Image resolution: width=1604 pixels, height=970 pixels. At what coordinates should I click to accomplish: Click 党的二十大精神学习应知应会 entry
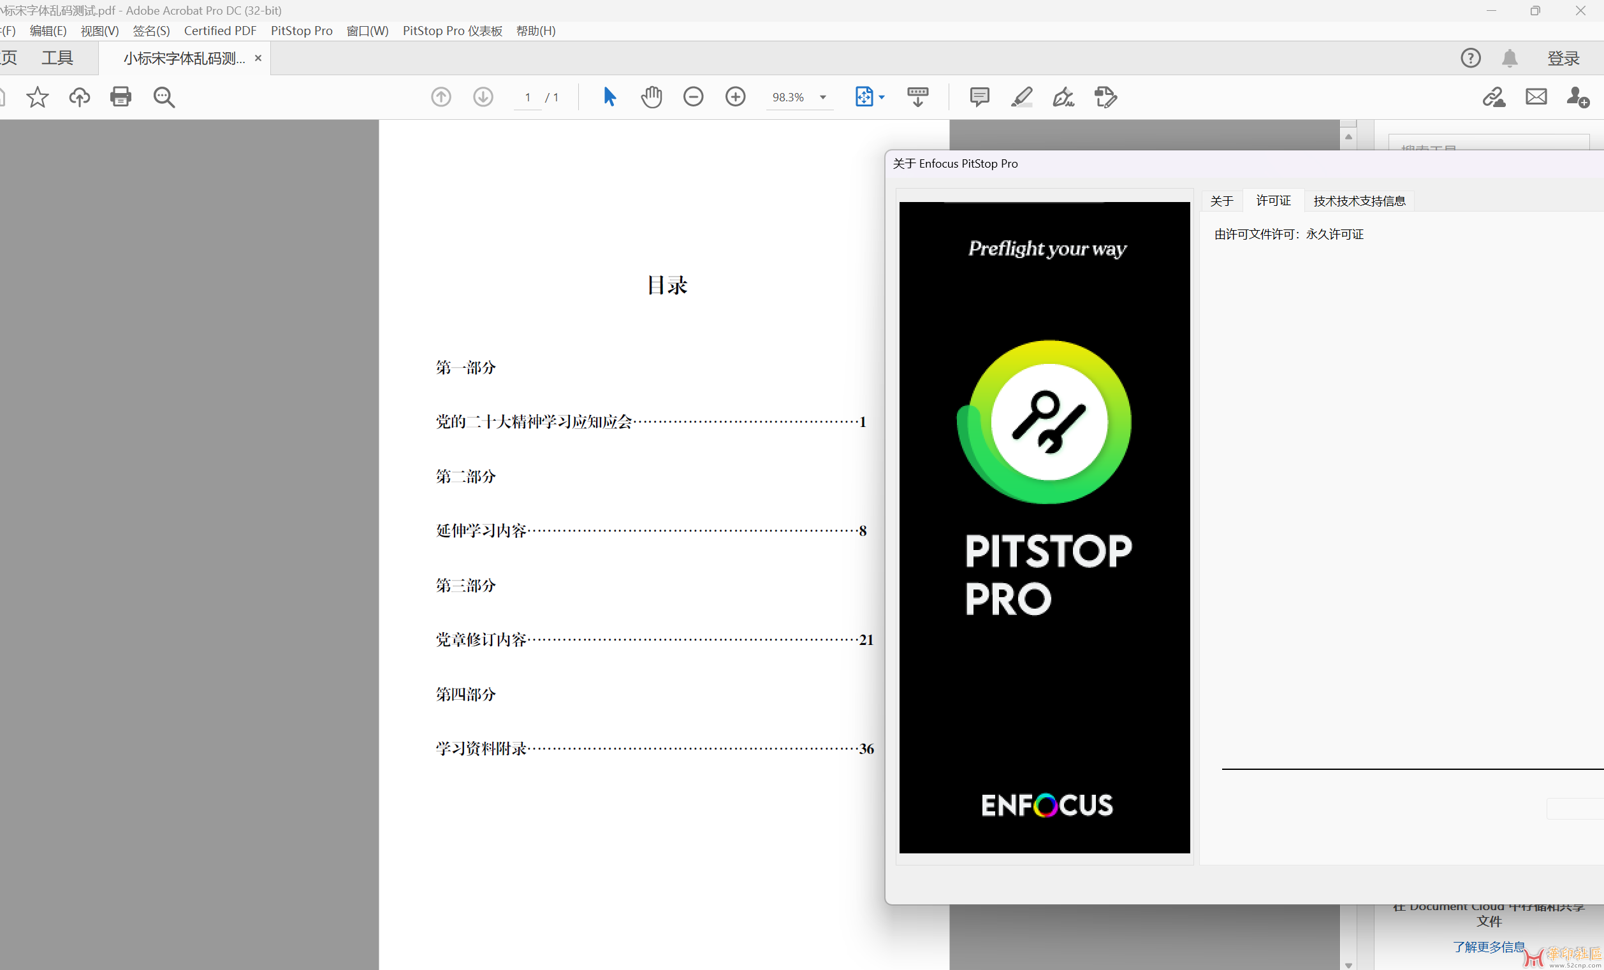point(650,421)
